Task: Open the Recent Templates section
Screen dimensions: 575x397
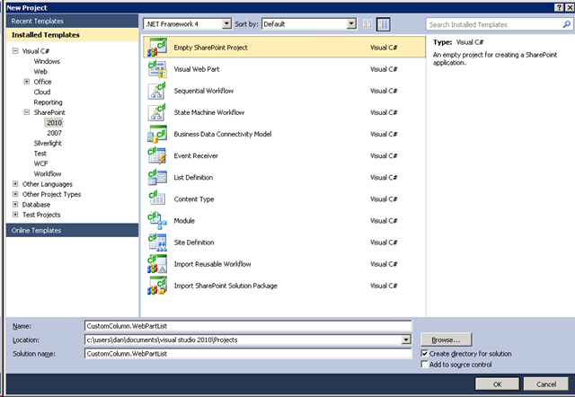Action: point(72,21)
